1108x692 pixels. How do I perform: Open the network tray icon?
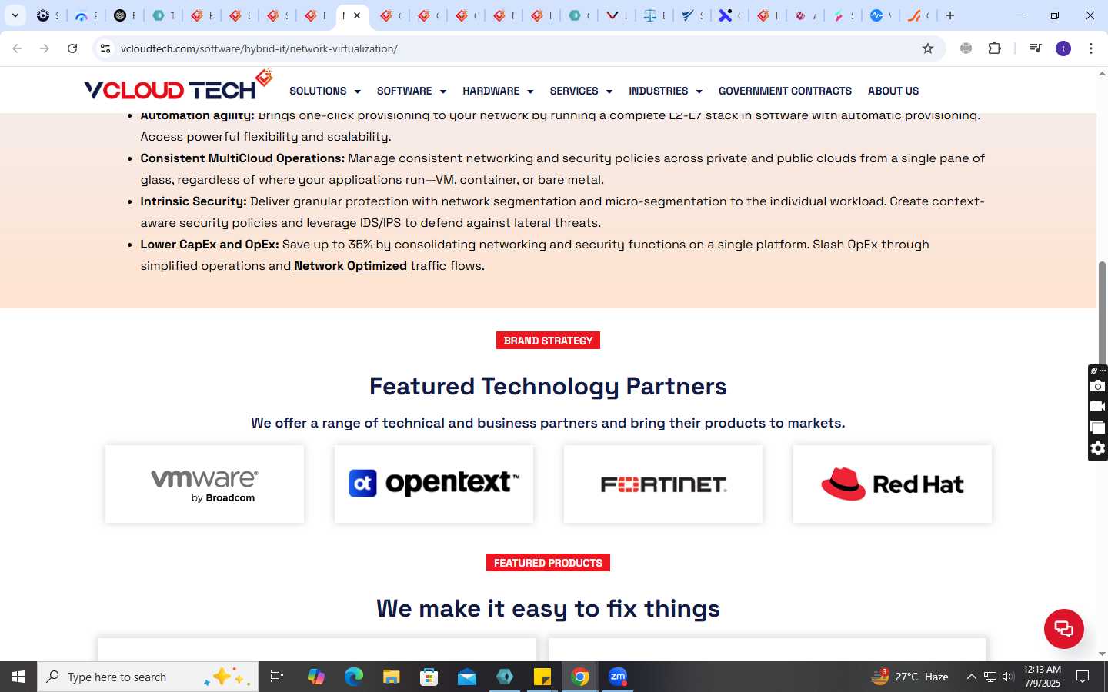pyautogui.click(x=990, y=677)
